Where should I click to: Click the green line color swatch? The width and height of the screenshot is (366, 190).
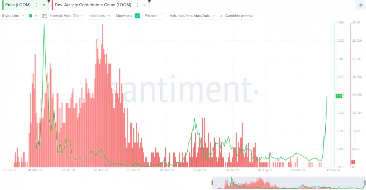[x=30, y=16]
